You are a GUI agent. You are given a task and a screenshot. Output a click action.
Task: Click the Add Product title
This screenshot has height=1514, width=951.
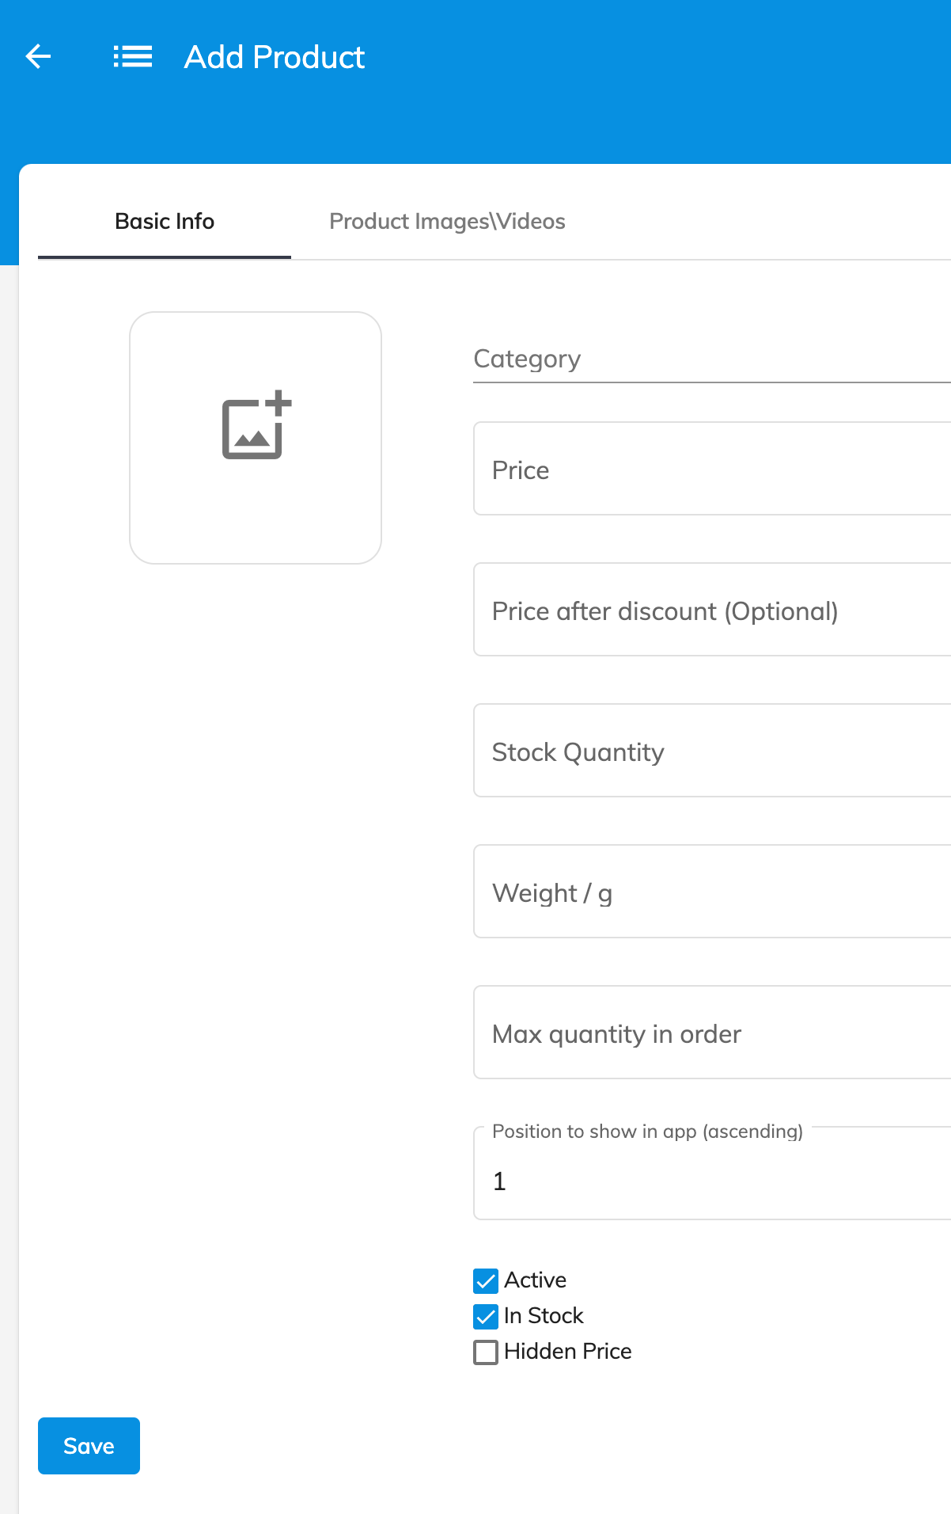275,57
